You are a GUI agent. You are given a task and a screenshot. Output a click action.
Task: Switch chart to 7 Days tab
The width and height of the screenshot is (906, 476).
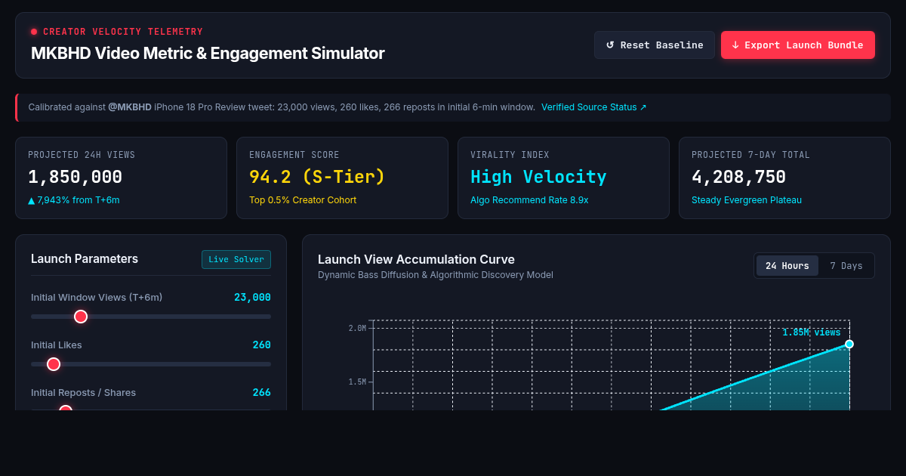tap(846, 266)
